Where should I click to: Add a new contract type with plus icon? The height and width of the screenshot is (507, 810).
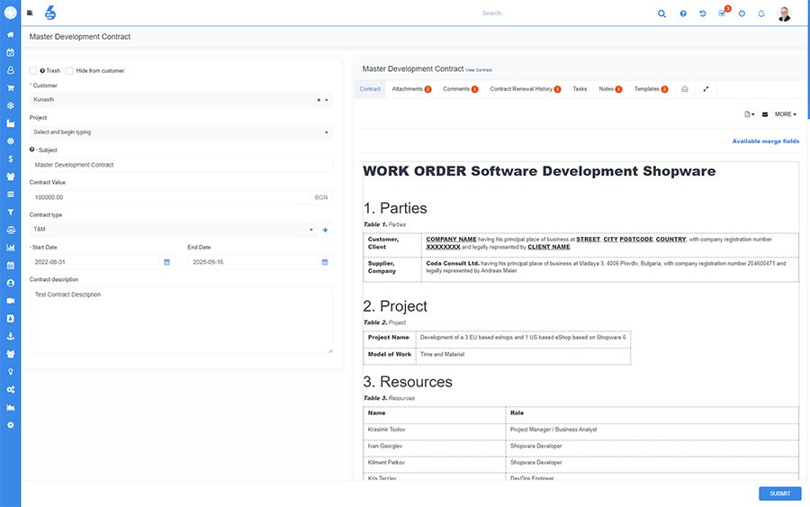tap(326, 230)
